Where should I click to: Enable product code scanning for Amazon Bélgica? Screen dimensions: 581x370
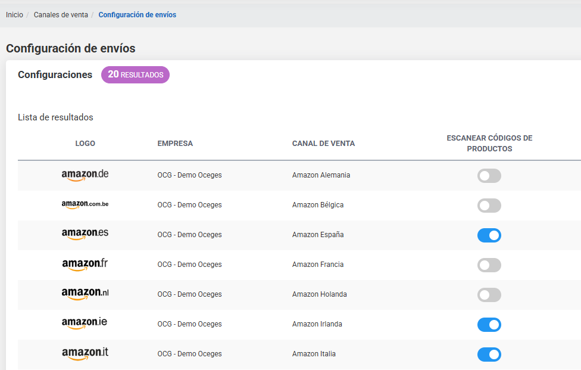(489, 206)
